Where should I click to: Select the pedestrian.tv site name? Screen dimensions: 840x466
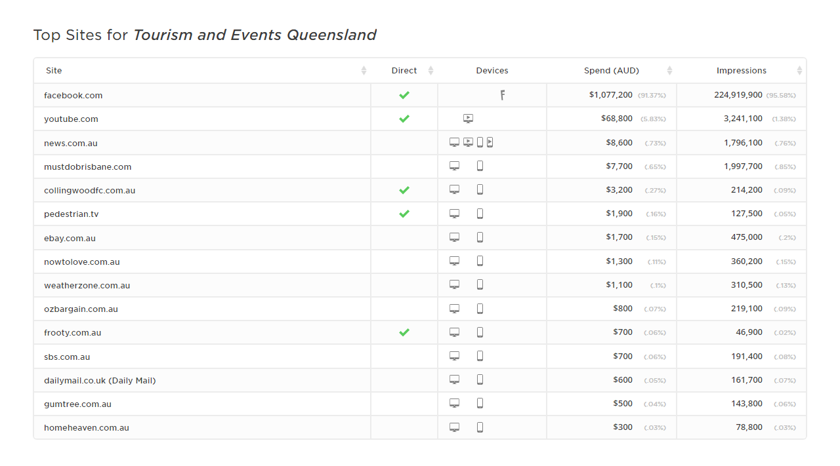(72, 214)
